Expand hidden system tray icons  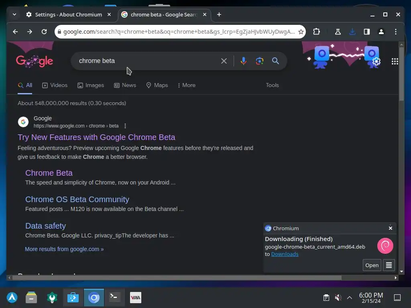350,298
